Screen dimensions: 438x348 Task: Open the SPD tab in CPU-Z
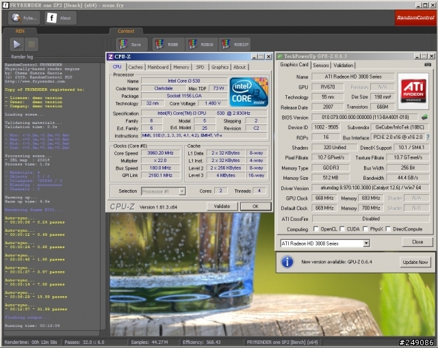(200, 67)
